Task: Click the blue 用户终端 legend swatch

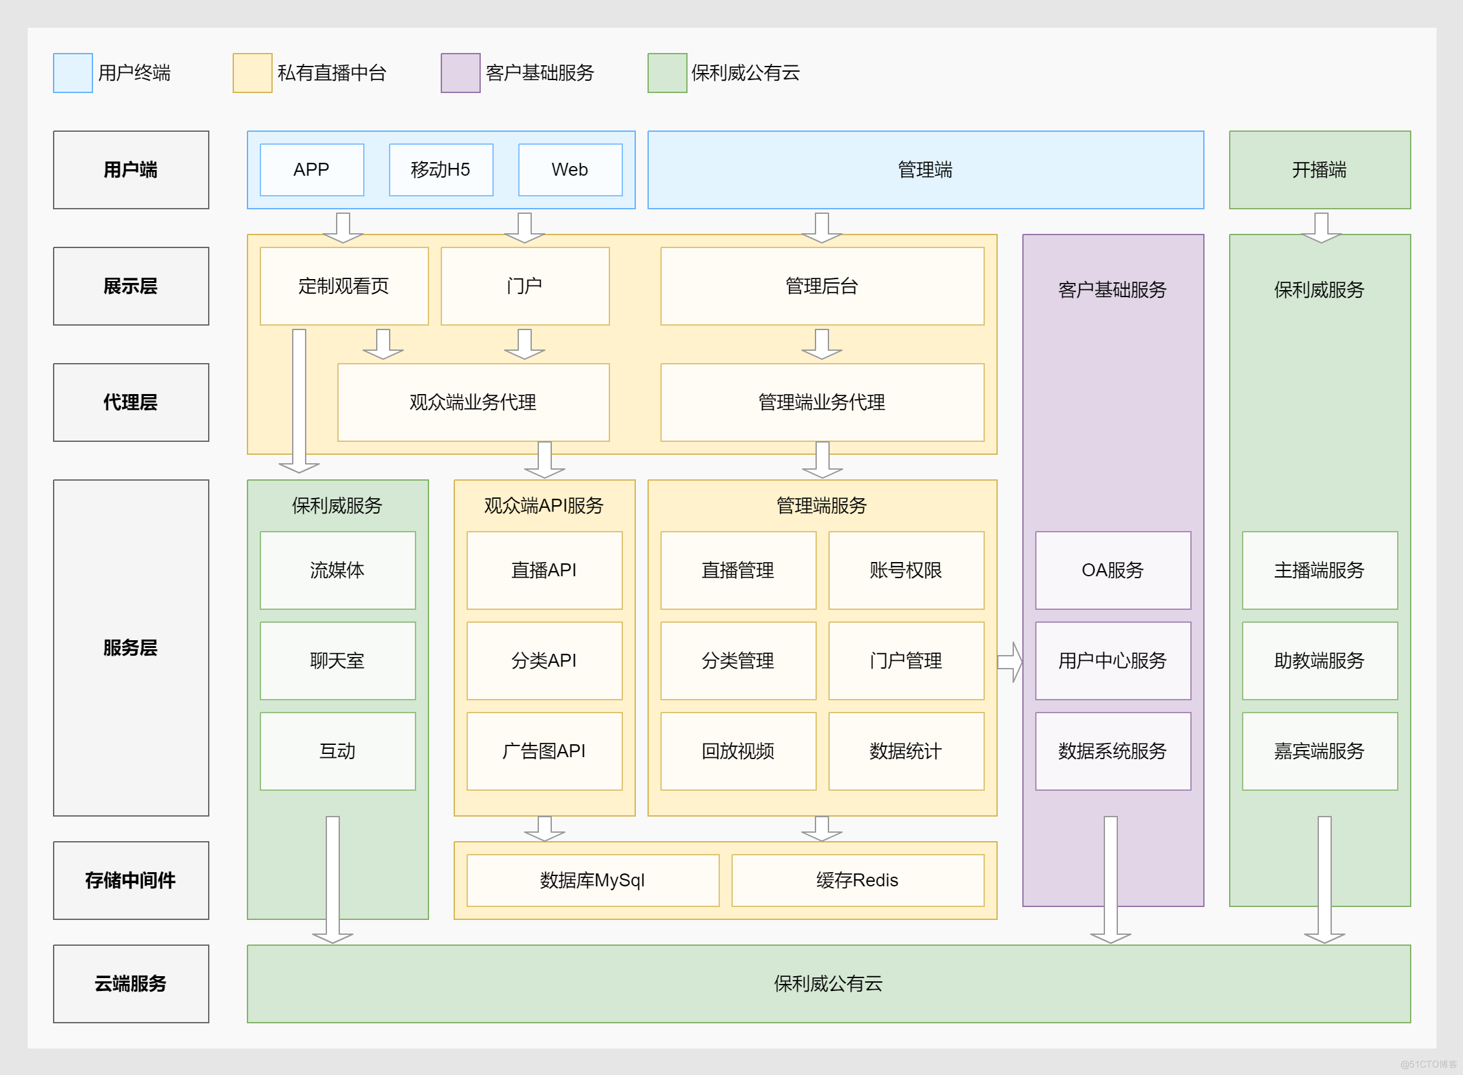Action: coord(73,73)
